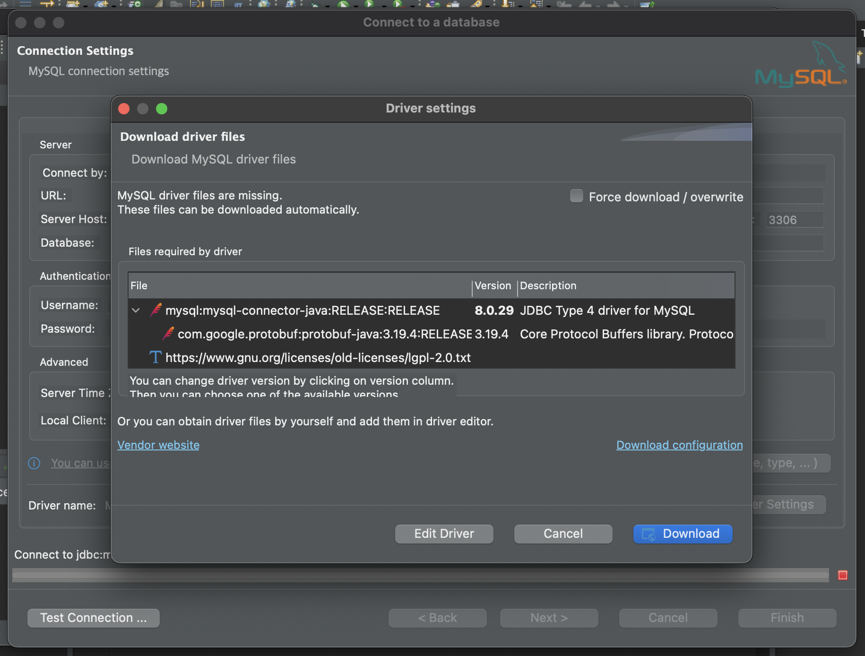The height and width of the screenshot is (656, 865).
Task: Click the JDBC Type 4 driver description
Action: pyautogui.click(x=607, y=311)
